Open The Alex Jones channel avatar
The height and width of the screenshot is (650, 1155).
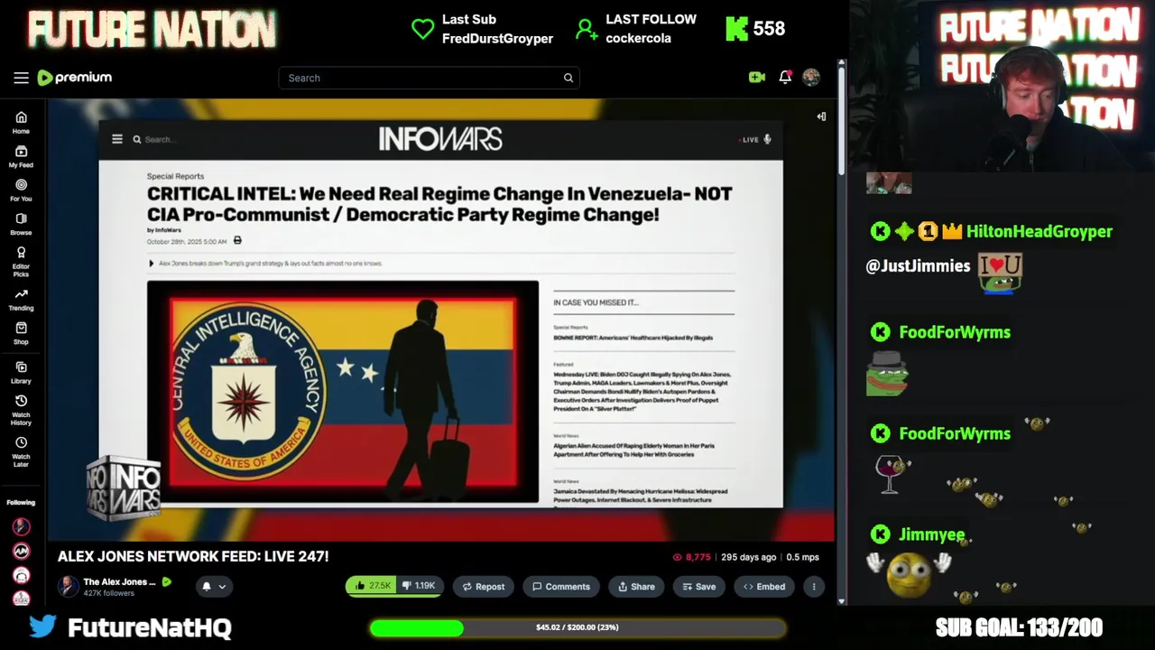(68, 587)
